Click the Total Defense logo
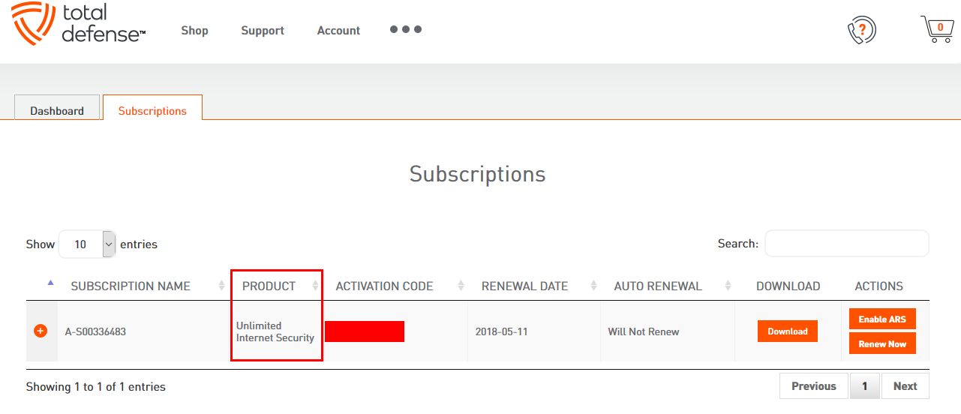961x414 pixels. pyautogui.click(x=79, y=23)
